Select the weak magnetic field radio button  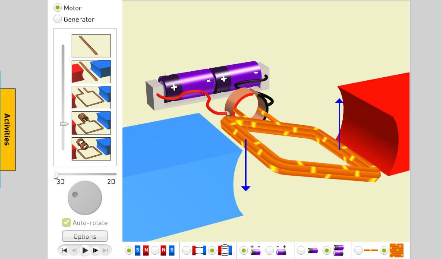click(x=186, y=250)
